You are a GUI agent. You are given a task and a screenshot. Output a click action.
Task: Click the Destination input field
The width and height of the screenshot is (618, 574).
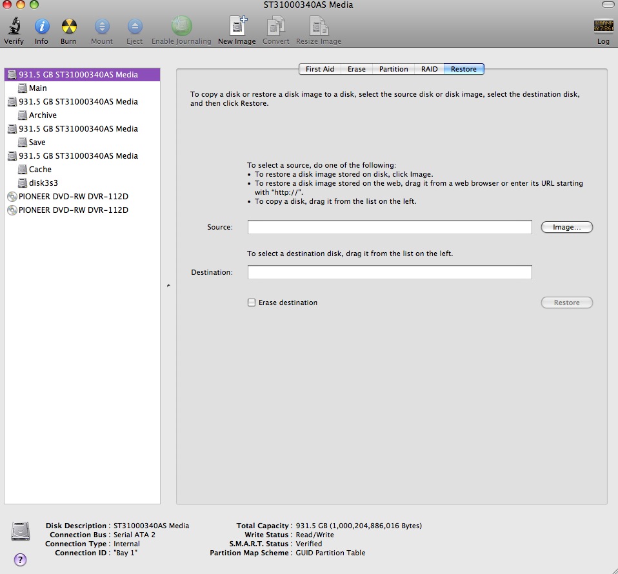click(x=390, y=272)
